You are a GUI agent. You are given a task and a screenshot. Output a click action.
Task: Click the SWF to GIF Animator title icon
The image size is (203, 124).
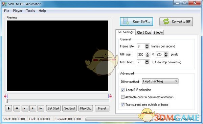click(4, 4)
